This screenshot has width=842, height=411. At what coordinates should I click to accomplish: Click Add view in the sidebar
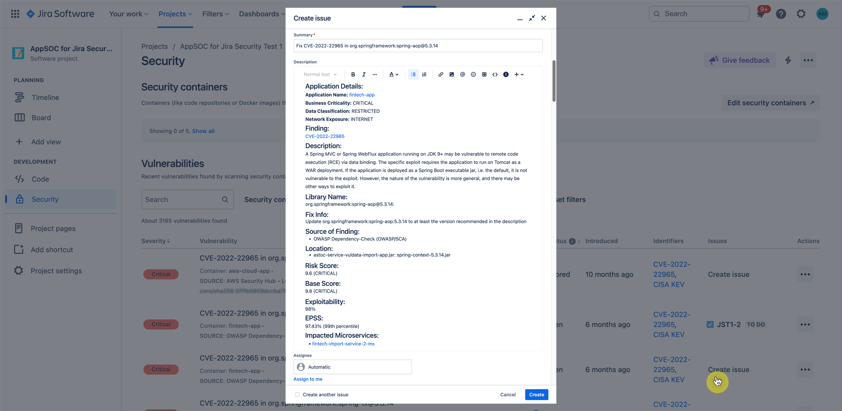click(46, 142)
